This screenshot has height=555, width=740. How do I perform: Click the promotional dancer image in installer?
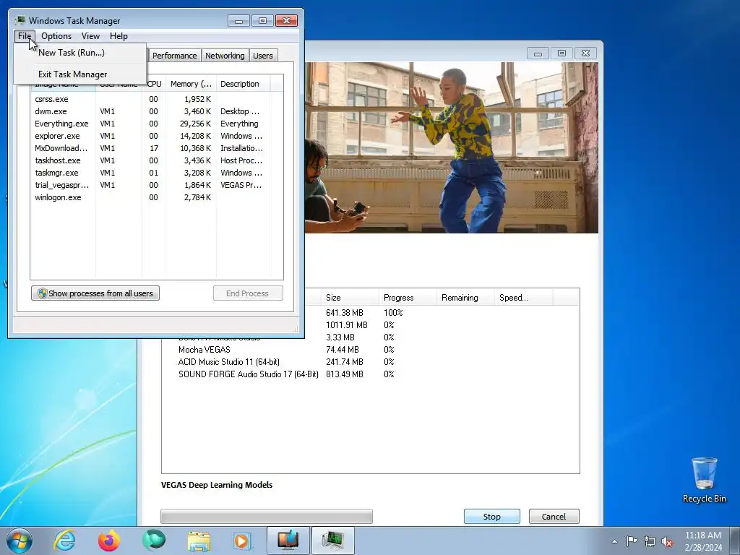451,147
